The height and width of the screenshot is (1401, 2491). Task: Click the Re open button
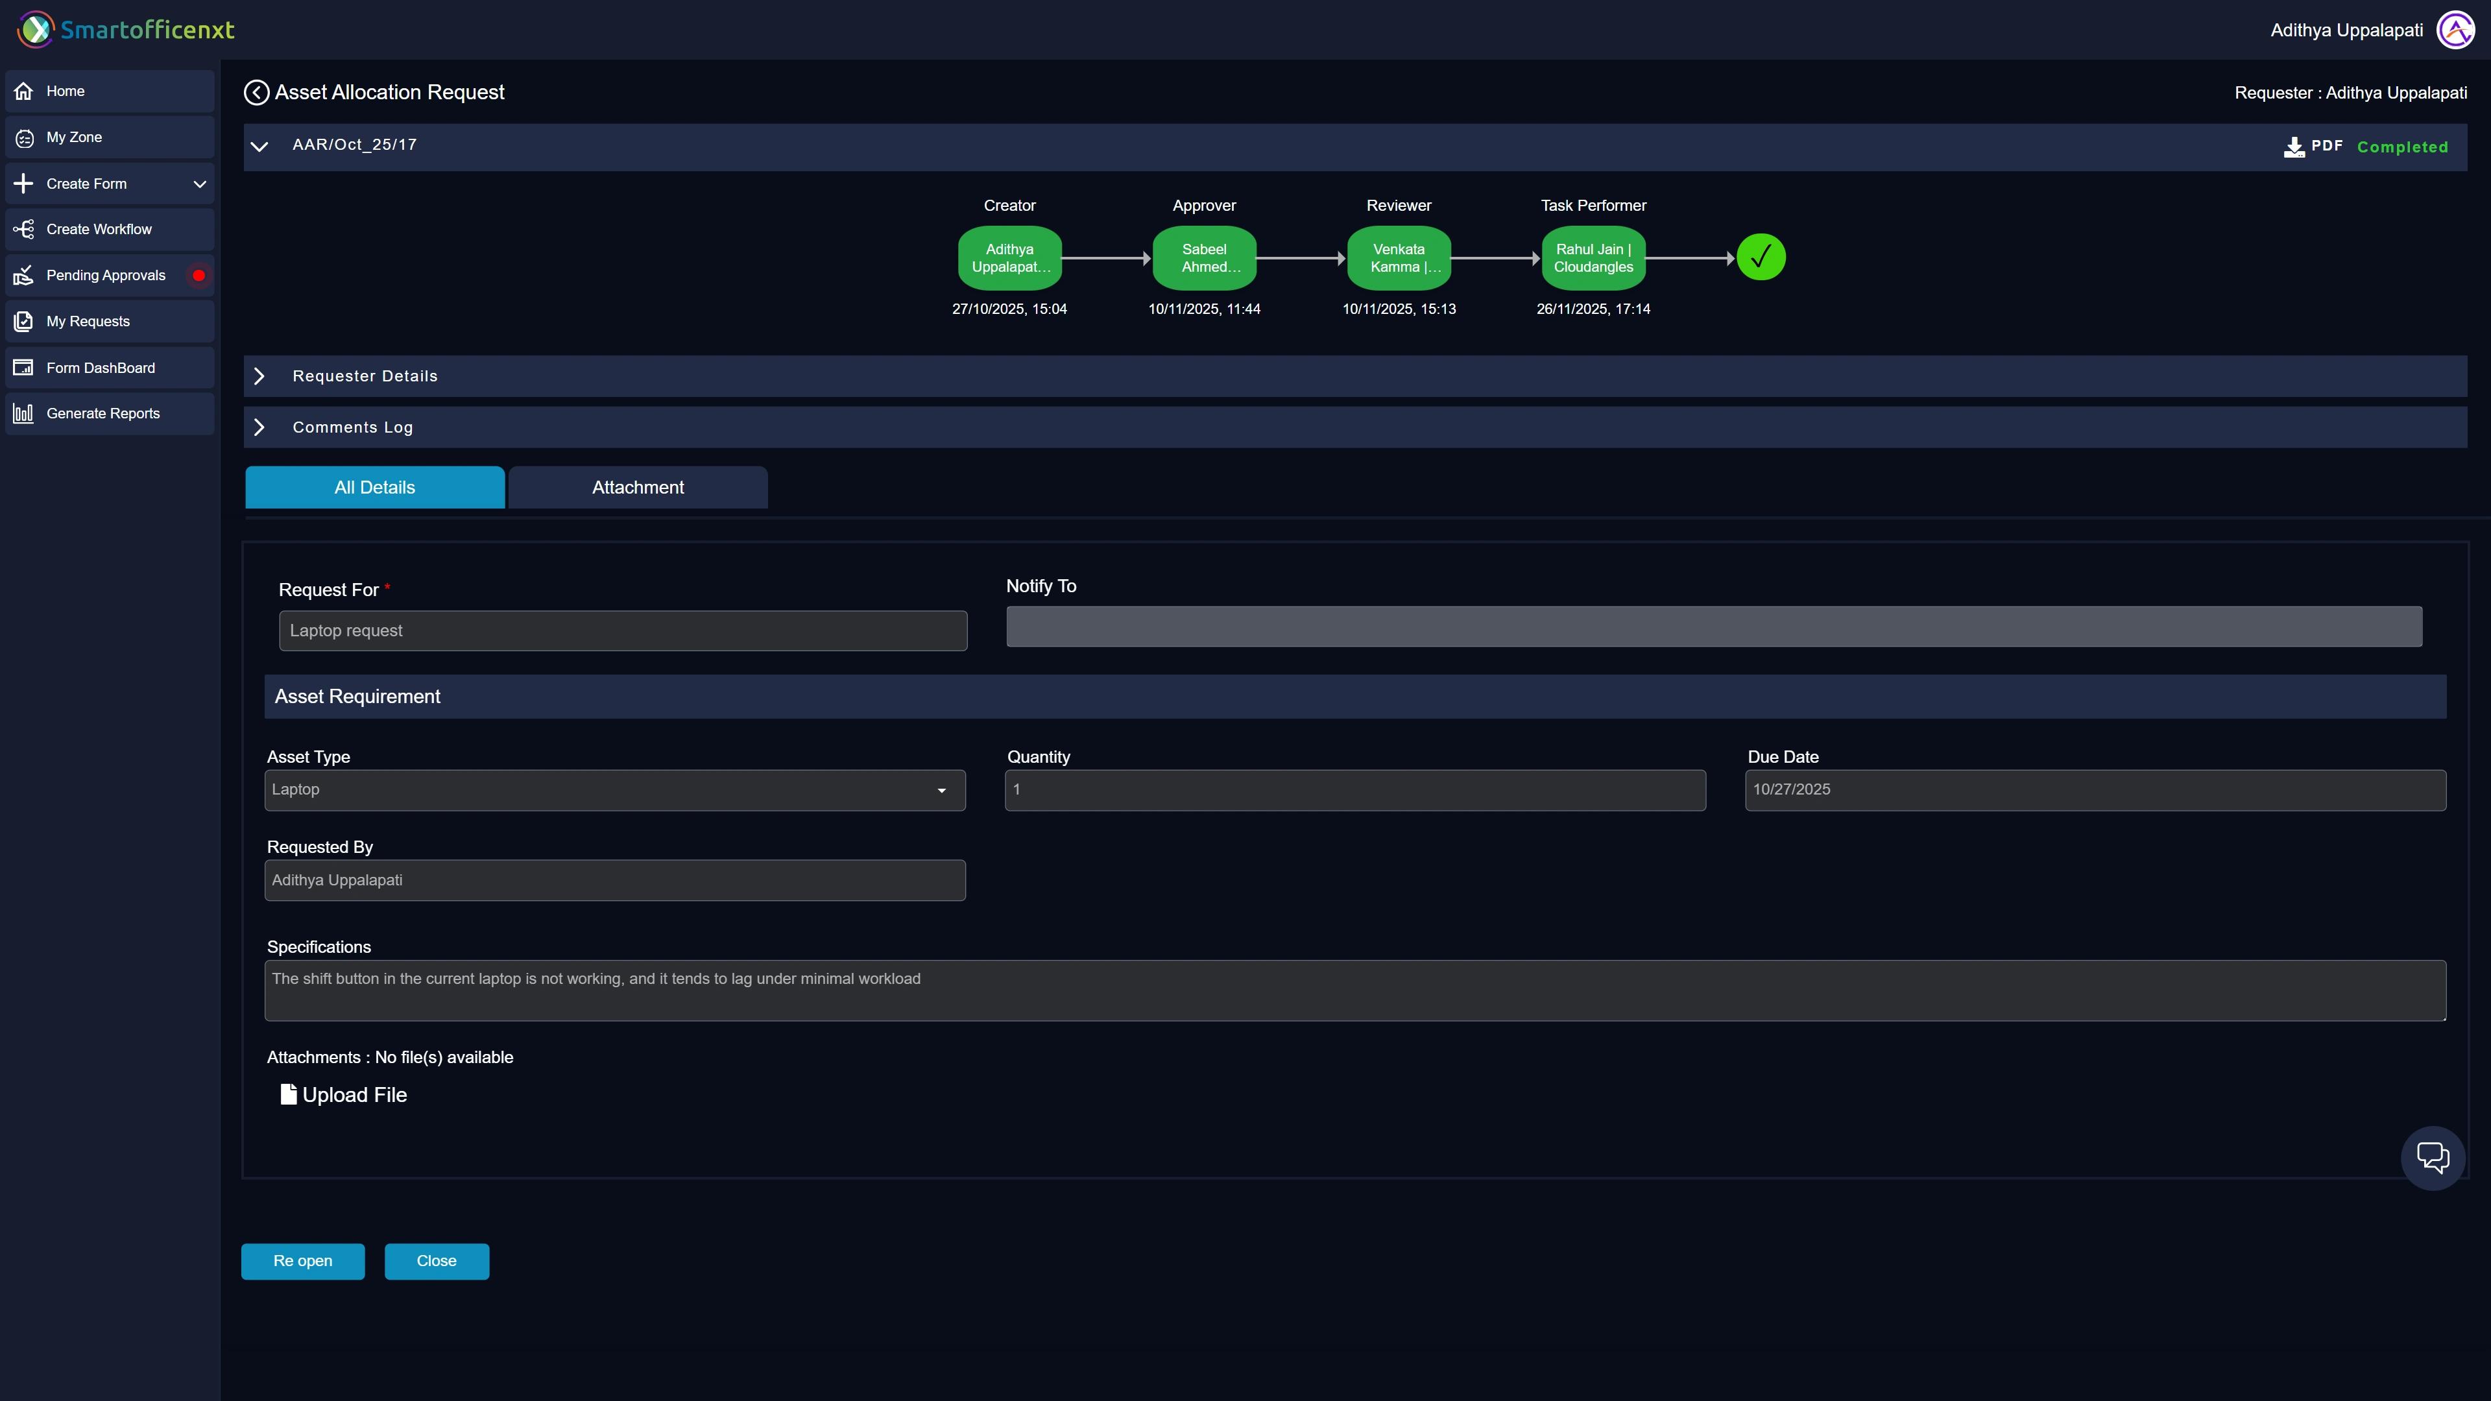coord(303,1261)
